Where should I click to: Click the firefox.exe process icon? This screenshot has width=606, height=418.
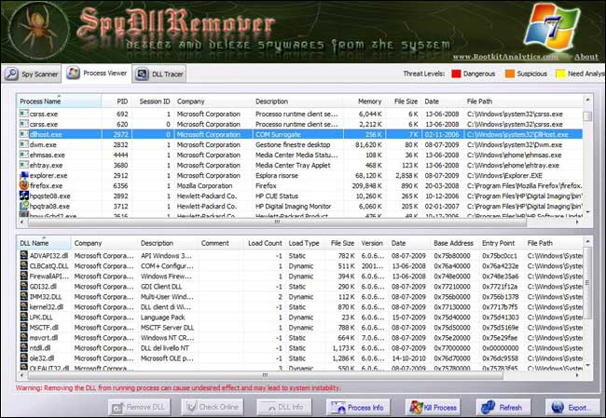coord(24,185)
